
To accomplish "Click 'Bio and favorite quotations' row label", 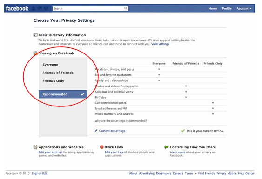I will point(113,75).
